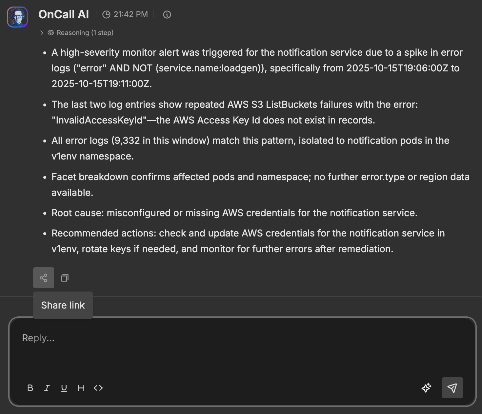Open the info icon beside the timestamp

[167, 14]
